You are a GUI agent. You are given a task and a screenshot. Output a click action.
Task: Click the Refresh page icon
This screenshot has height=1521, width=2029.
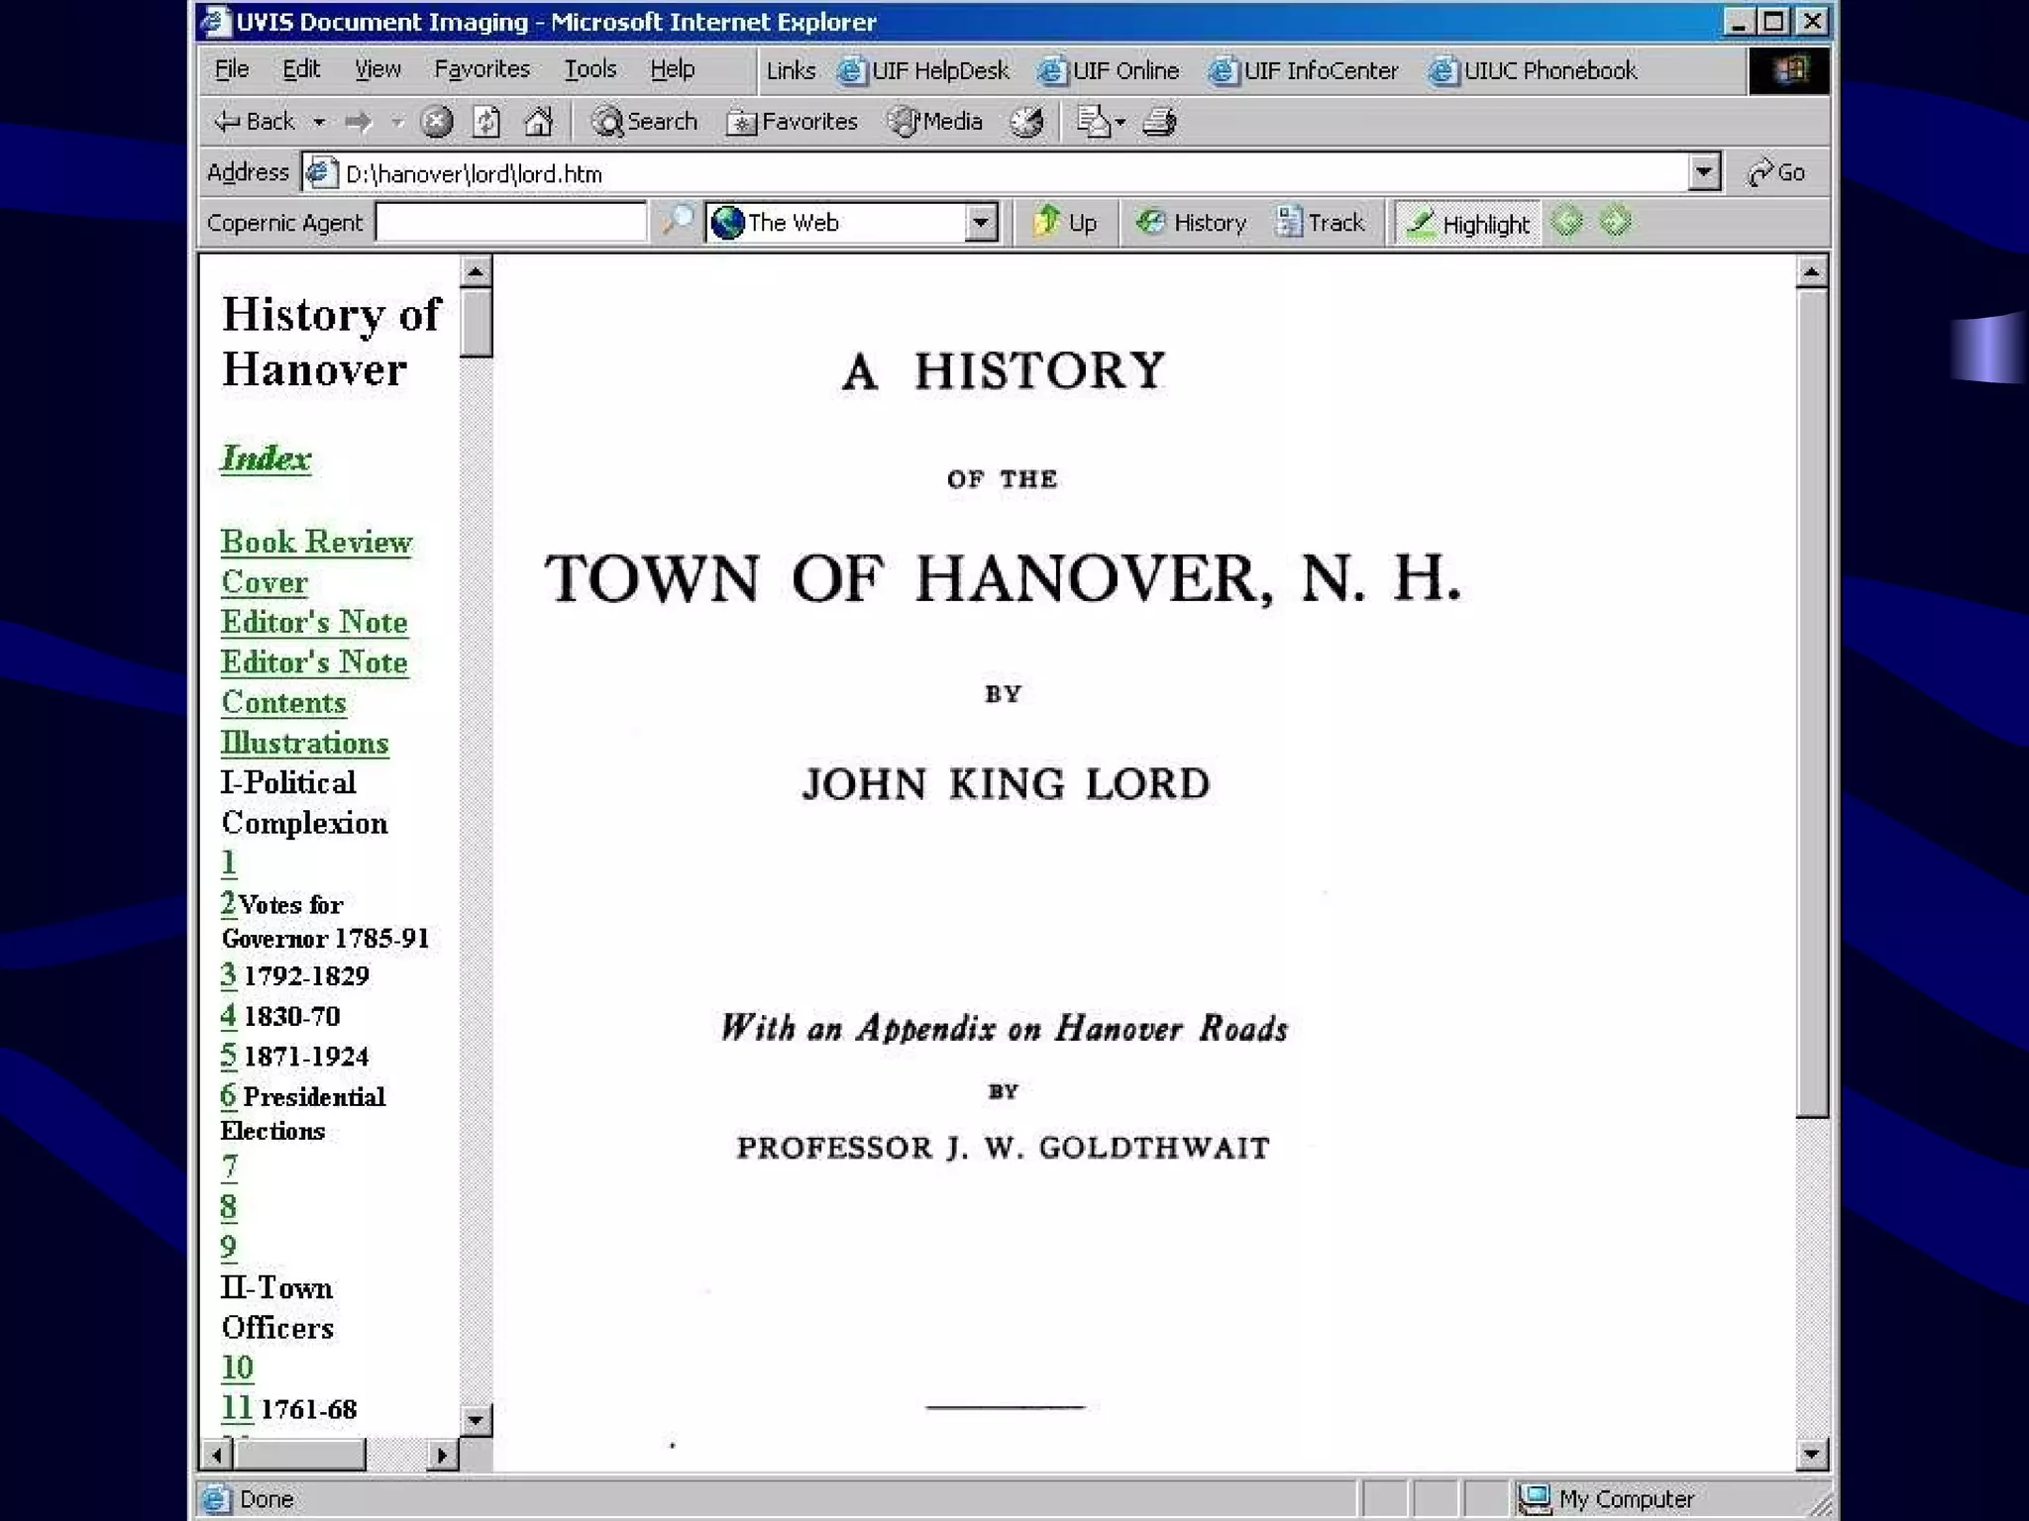pos(485,122)
